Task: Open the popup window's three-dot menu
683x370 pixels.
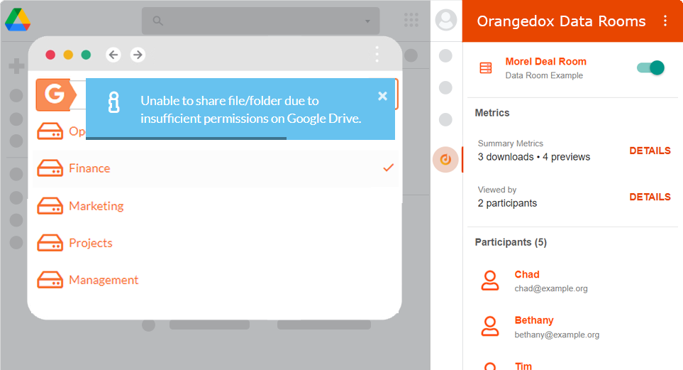Action: (x=377, y=55)
